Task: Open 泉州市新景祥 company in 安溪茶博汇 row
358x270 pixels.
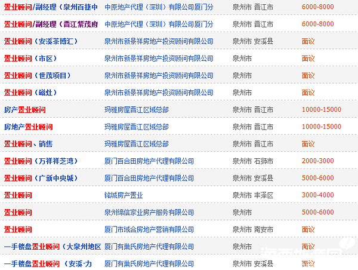Action: pos(159,41)
